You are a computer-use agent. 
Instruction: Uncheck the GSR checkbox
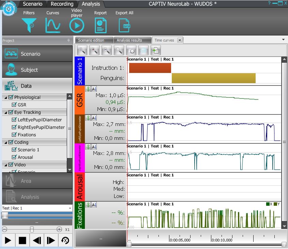14,105
